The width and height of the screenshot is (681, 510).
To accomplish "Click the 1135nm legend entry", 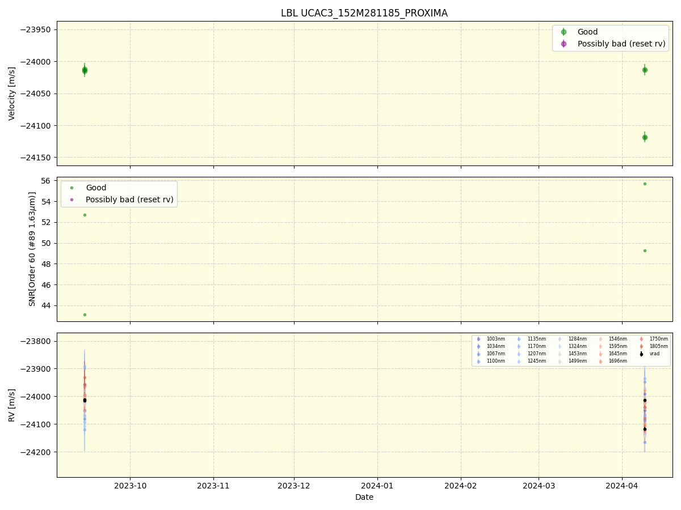I will click(x=532, y=339).
